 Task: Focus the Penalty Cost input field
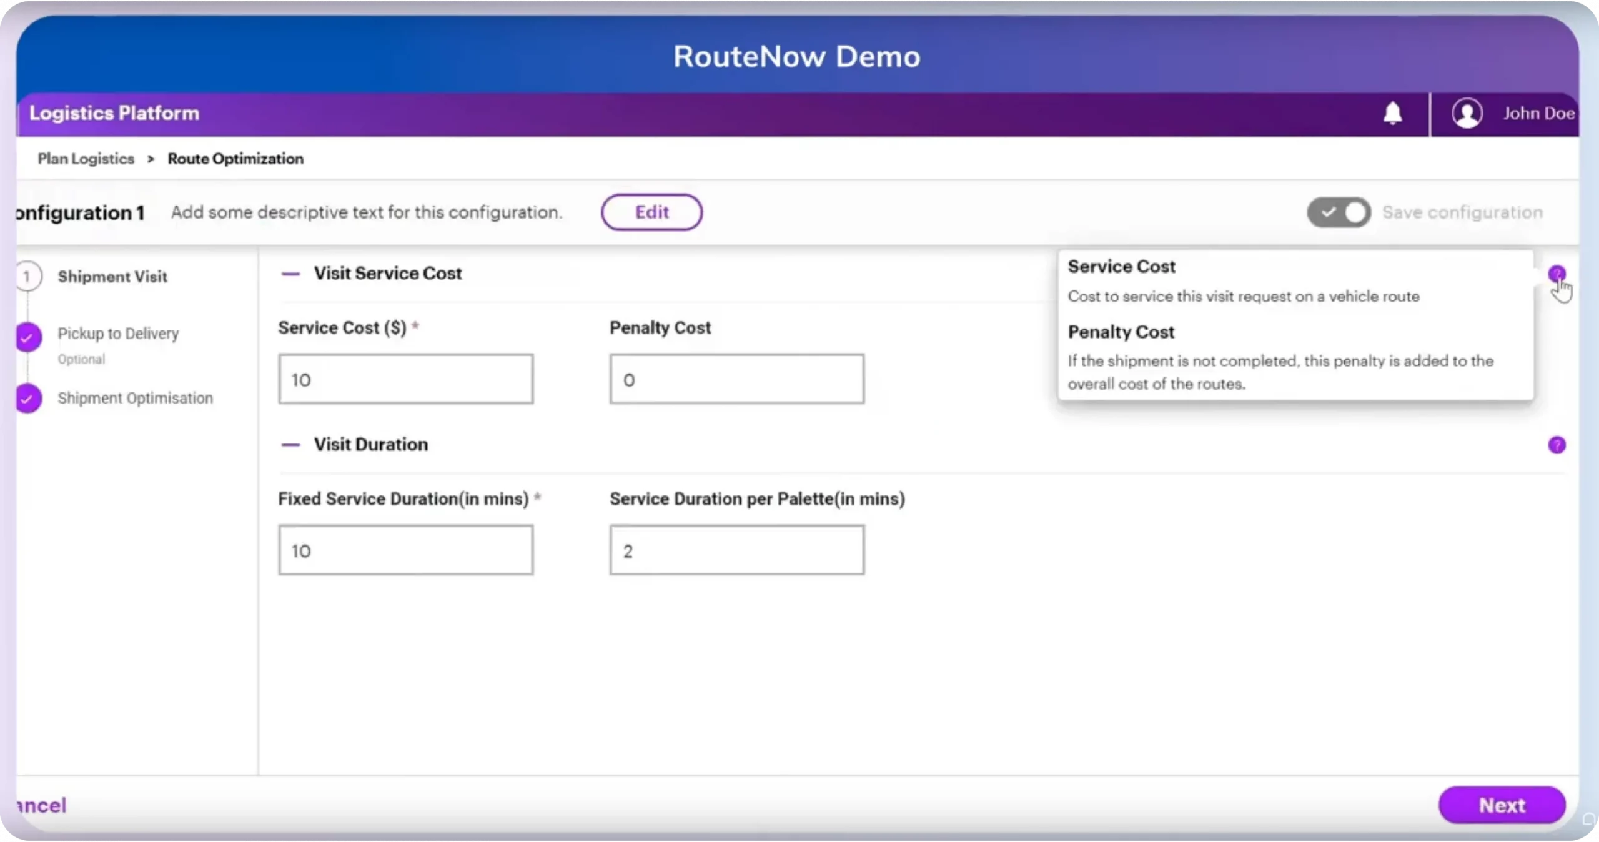pos(737,379)
